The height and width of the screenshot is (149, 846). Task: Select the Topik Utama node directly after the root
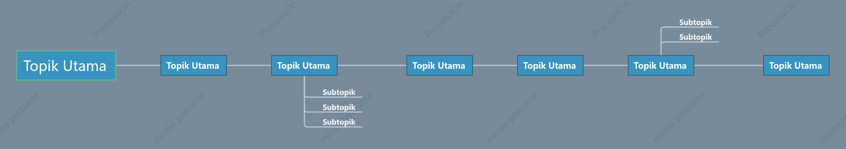pyautogui.click(x=194, y=65)
